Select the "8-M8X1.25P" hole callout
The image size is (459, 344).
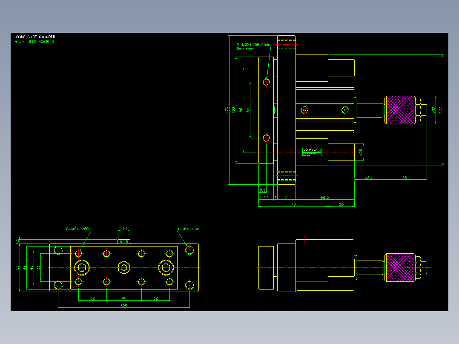coord(77,229)
